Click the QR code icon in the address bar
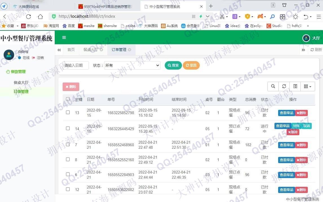Image resolution: width=323 pixels, height=202 pixels. point(194,16)
